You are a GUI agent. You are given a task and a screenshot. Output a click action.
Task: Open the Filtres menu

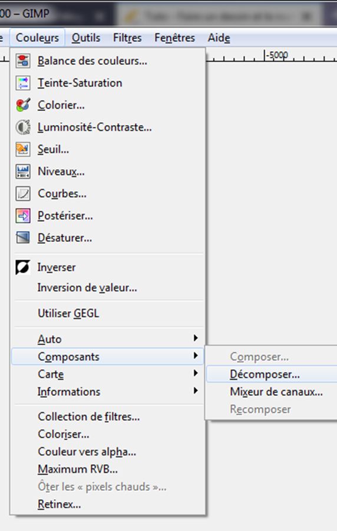[127, 38]
